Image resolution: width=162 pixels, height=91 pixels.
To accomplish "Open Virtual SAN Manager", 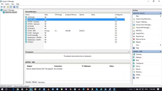I will (x=143, y=28).
